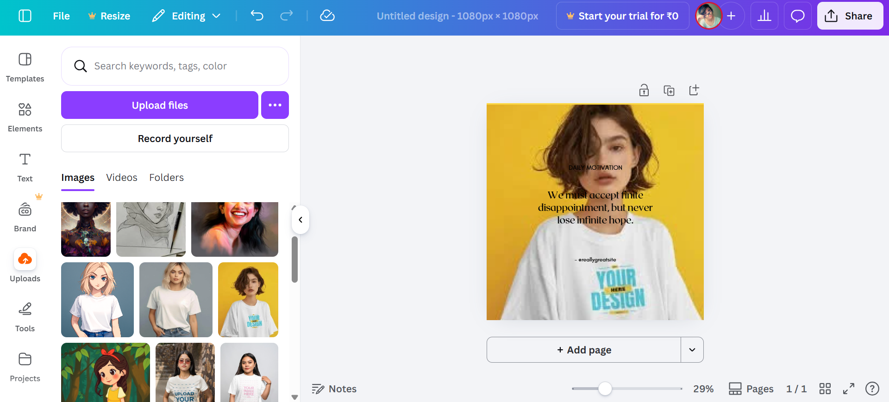The width and height of the screenshot is (889, 402).
Task: Redo the last action
Action: click(x=287, y=16)
